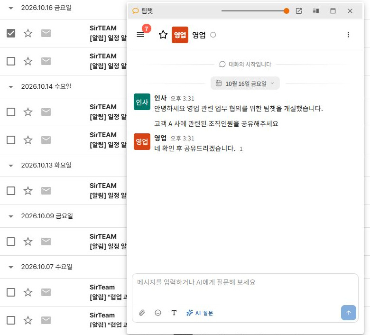Close the team chat window
The height and width of the screenshot is (335, 370).
350,11
